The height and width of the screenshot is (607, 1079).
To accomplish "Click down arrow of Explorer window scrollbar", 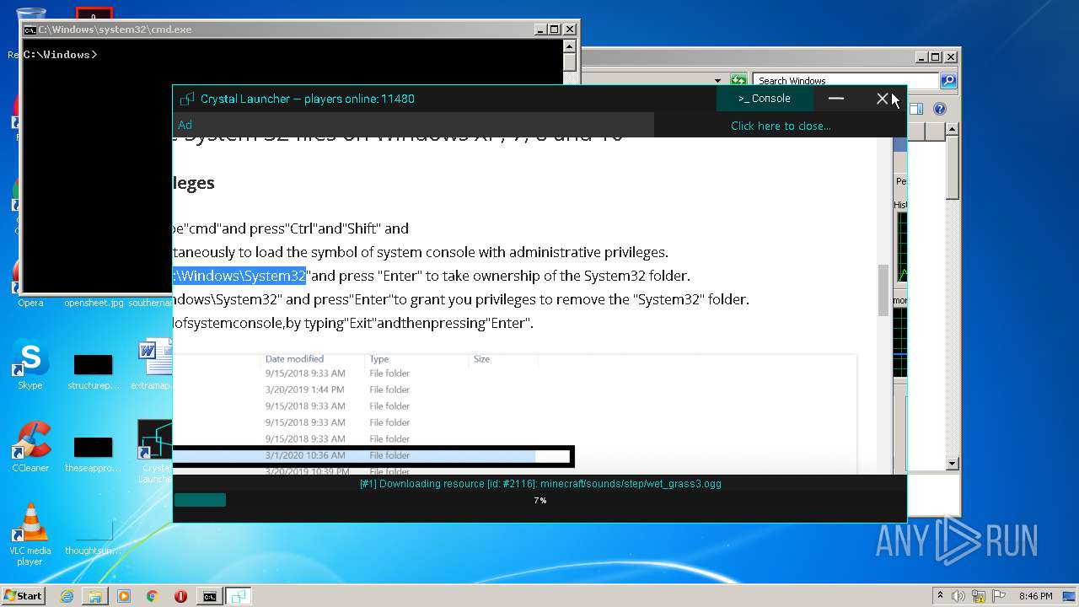I will click(953, 464).
